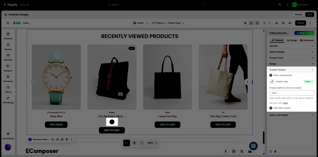The image size is (318, 157).
Task: Expand the Add to cart button section
Action: coord(291,115)
